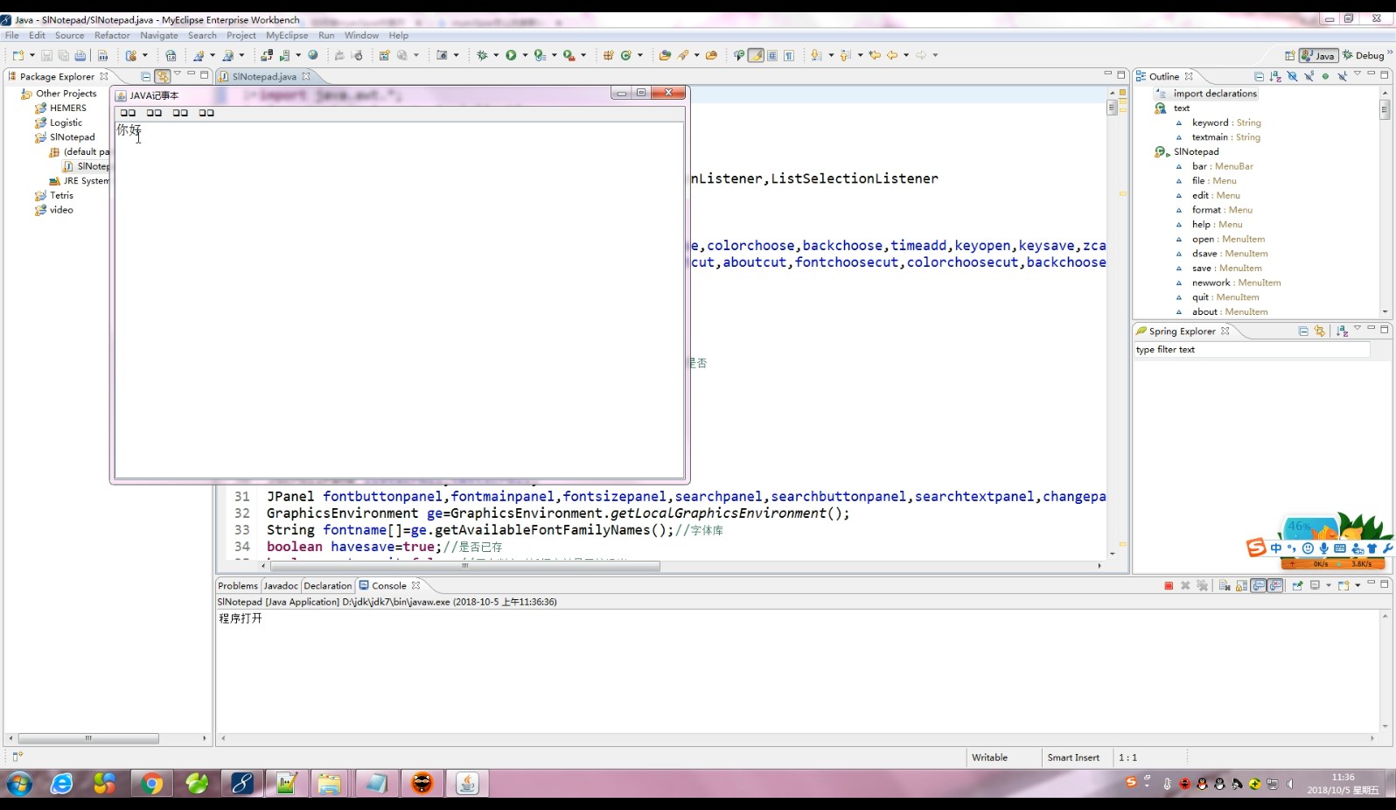Select the HEMERS project
The height and width of the screenshot is (810, 1396).
pyautogui.click(x=67, y=108)
